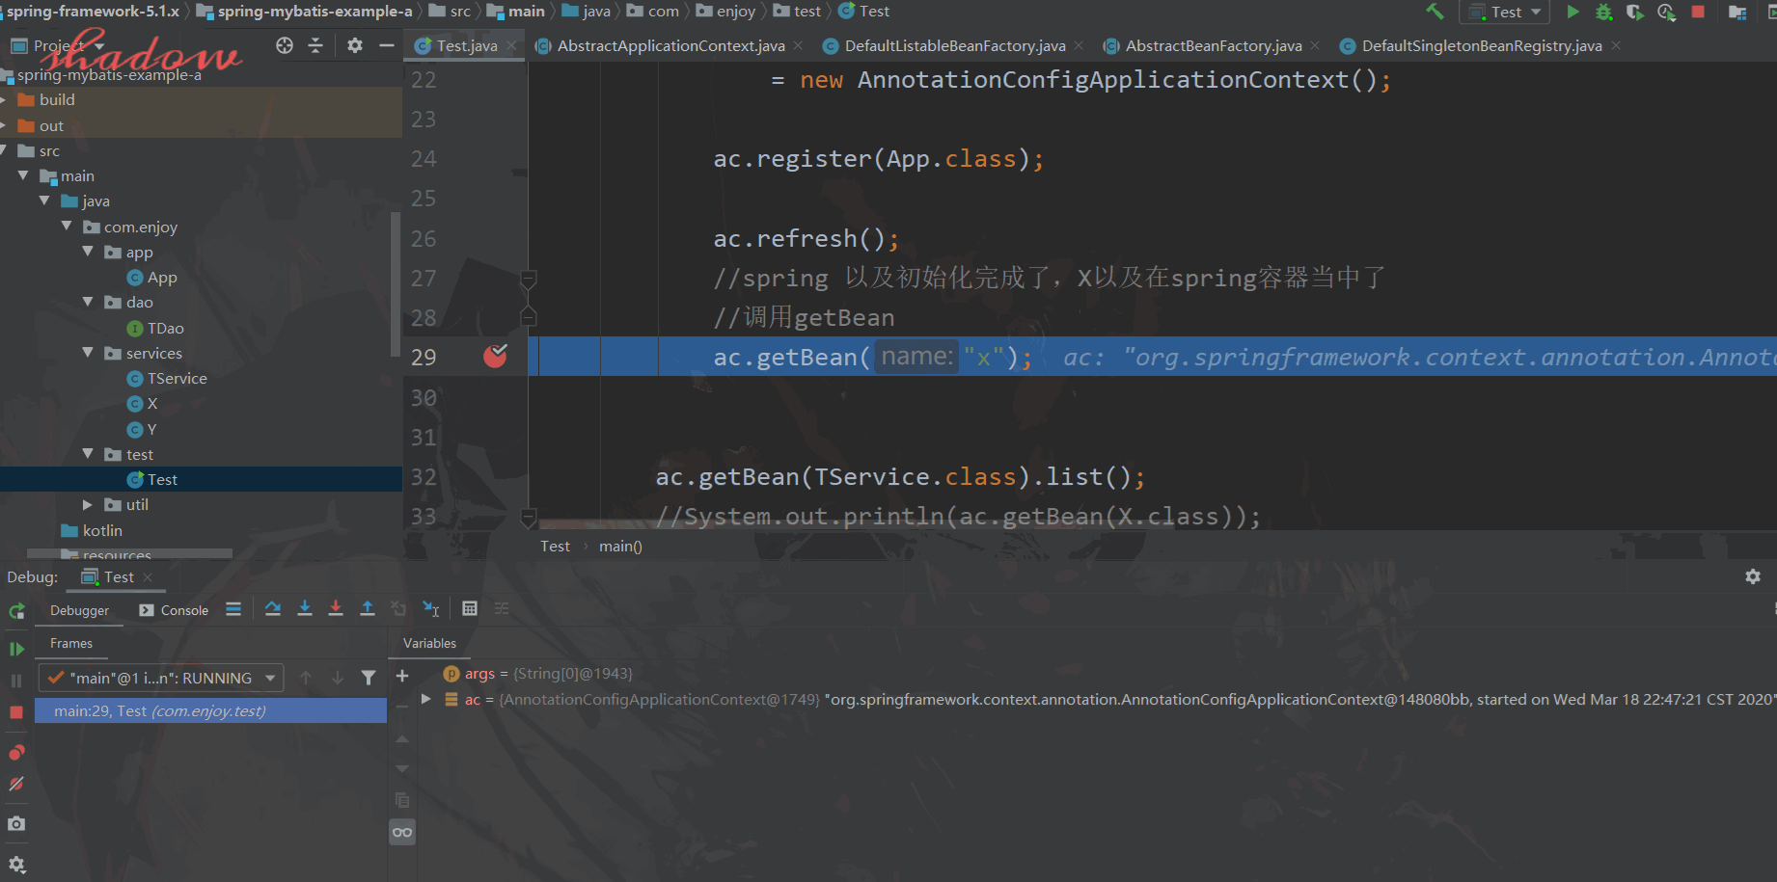Collapse the app package in the Project tree
Screen dimensions: 1777x882
(88, 252)
